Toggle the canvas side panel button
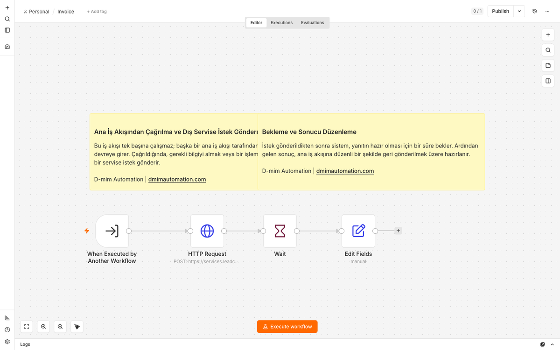560x350 pixels. click(x=548, y=81)
